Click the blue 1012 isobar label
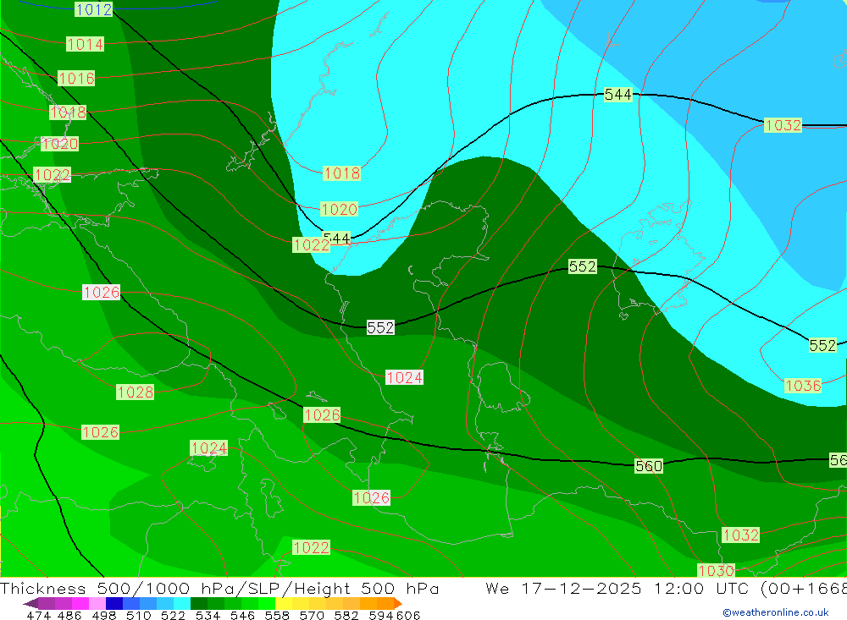Image resolution: width=847 pixels, height=620 pixels. coord(93,9)
